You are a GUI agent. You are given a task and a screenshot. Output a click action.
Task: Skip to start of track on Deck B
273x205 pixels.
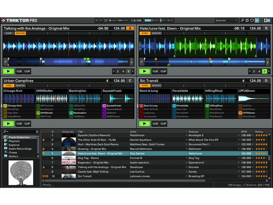pos(142,61)
